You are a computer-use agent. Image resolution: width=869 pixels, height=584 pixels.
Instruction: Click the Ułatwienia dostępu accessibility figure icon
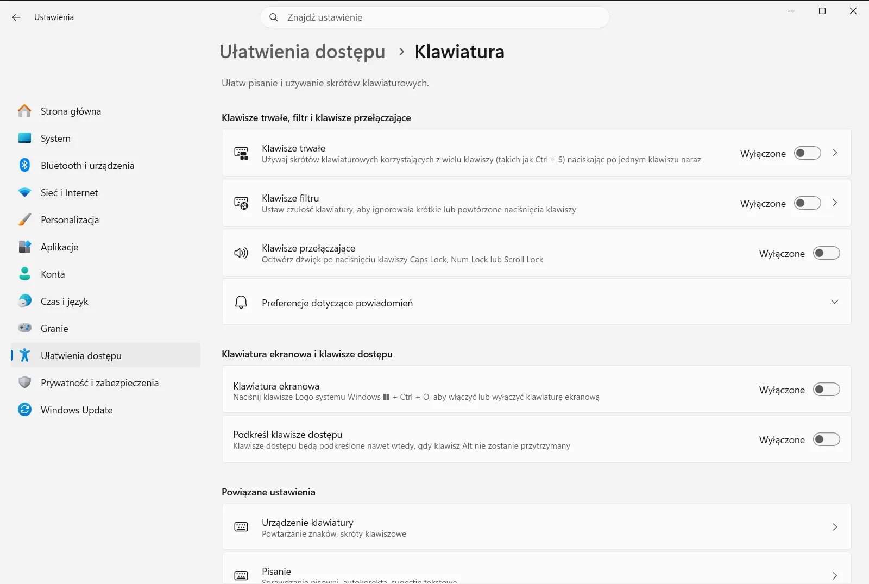(x=24, y=355)
